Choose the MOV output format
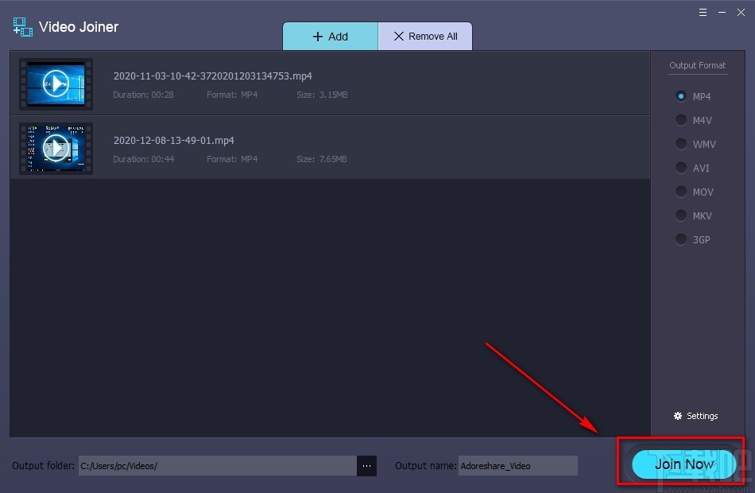This screenshot has width=755, height=493. 681,192
